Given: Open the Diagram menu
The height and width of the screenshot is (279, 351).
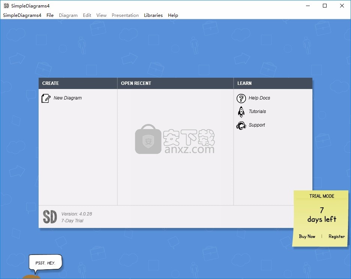Looking at the screenshot, I should pyautogui.click(x=68, y=15).
